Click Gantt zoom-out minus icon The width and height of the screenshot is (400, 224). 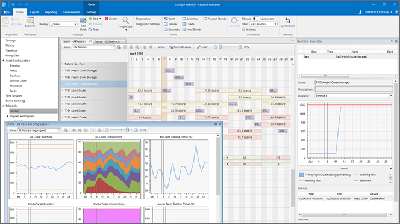pyautogui.click(x=216, y=47)
